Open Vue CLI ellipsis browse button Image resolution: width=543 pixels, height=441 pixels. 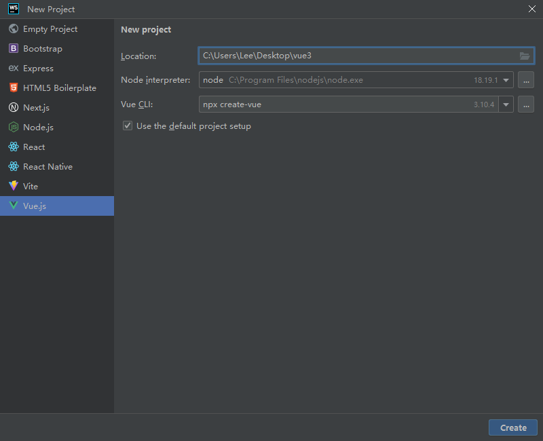coord(525,104)
